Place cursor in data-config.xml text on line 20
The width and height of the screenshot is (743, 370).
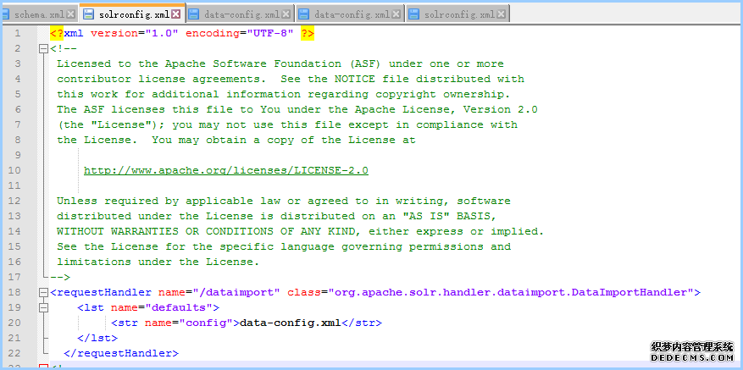tap(287, 323)
